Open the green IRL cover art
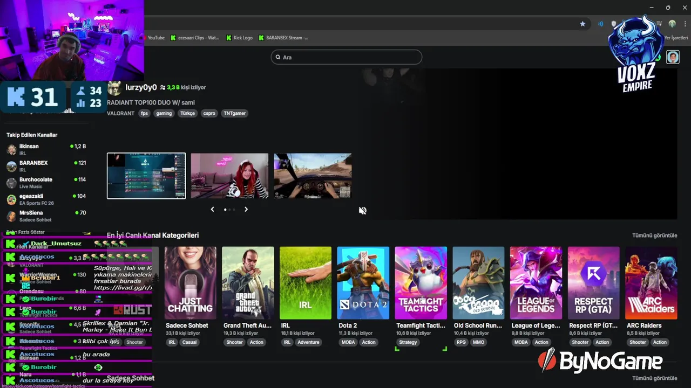Screen dimensions: 691x388 tap(306, 283)
